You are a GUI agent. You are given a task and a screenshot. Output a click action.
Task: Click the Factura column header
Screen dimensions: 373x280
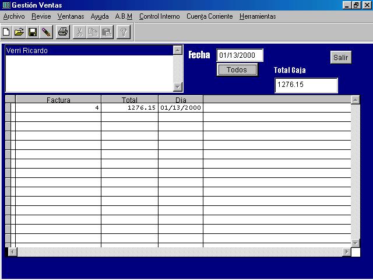pyautogui.click(x=58, y=99)
